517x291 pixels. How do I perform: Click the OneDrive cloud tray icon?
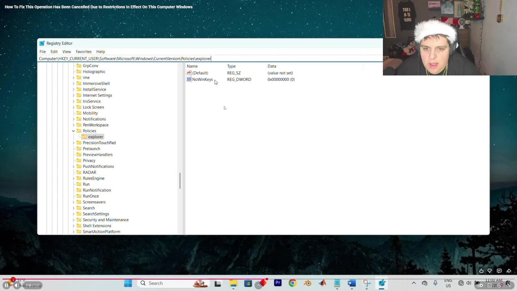[425, 283]
